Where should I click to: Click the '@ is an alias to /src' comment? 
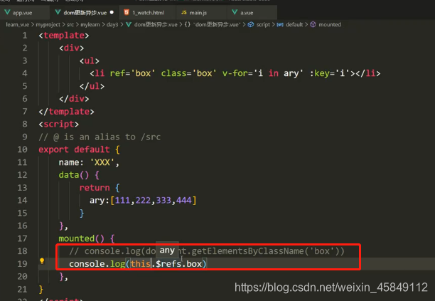click(x=100, y=137)
